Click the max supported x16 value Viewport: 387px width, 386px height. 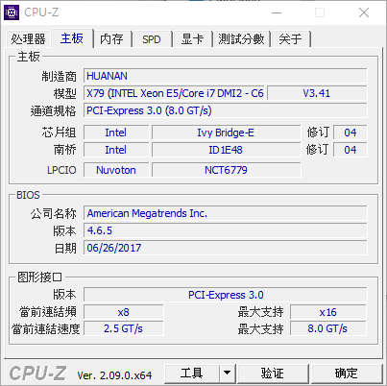[328, 312]
